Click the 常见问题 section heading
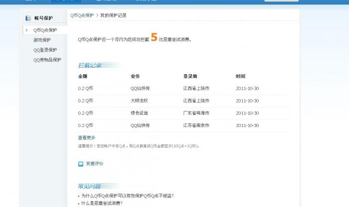This screenshot has width=349, height=207. coord(89,186)
